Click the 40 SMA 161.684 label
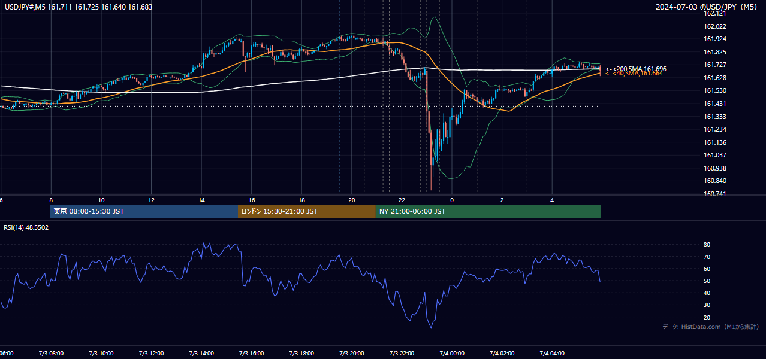 pyautogui.click(x=634, y=74)
